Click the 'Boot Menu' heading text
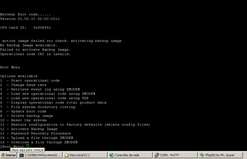 [x=10, y=67]
